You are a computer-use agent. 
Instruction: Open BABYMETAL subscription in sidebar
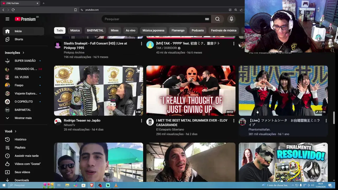23,110
